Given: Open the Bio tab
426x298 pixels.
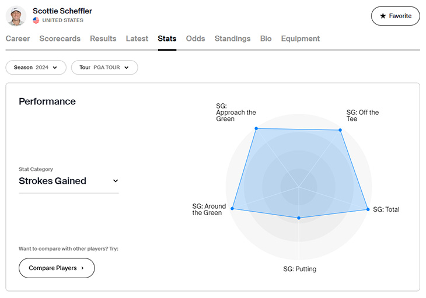Looking at the screenshot, I should click(x=266, y=38).
